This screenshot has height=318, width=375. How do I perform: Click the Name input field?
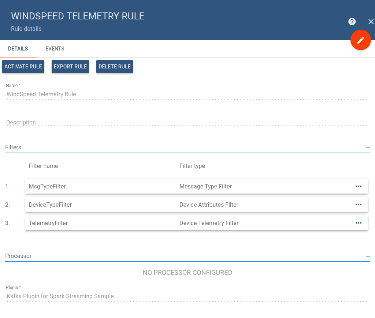pos(187,94)
